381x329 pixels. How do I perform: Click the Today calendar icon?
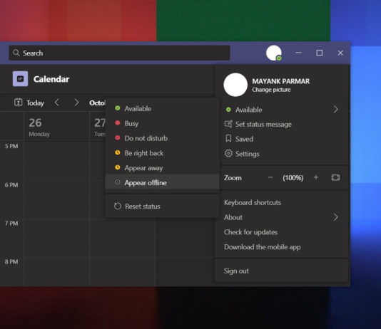click(19, 103)
